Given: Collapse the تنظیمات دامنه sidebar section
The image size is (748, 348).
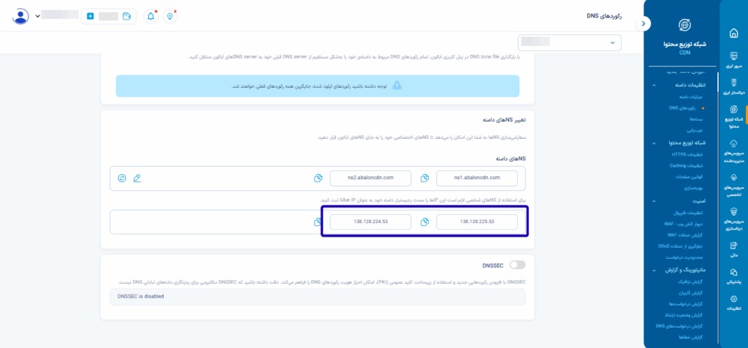Looking at the screenshot, I should click(x=654, y=85).
